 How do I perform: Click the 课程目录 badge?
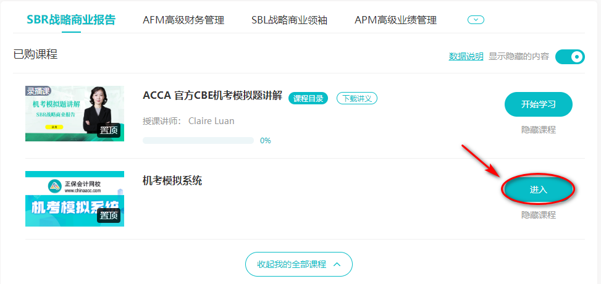(x=308, y=98)
